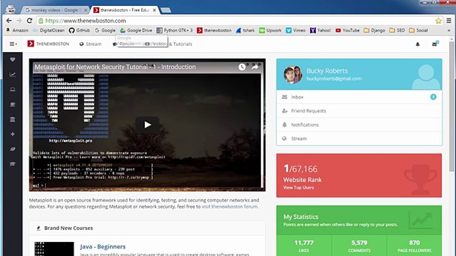Expand the Social bookmarks folder
Screen dimensions: 456x256
click(x=419, y=31)
